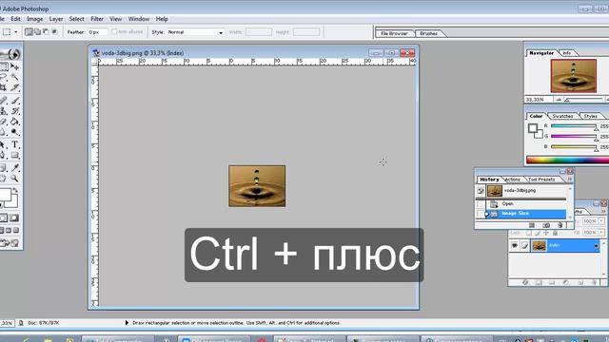Select the Rectangle shape tool

point(15,155)
